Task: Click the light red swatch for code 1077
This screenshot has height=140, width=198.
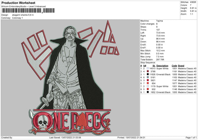Action: pyautogui.click(x=148, y=83)
